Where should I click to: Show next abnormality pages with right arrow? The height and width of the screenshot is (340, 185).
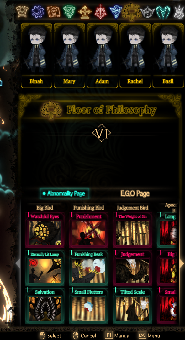pyautogui.click(x=182, y=263)
